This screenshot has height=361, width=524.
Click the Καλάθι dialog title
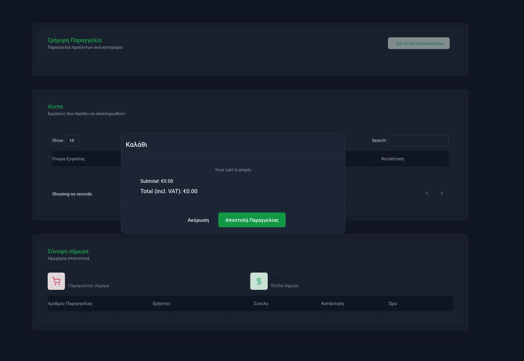[x=136, y=144]
